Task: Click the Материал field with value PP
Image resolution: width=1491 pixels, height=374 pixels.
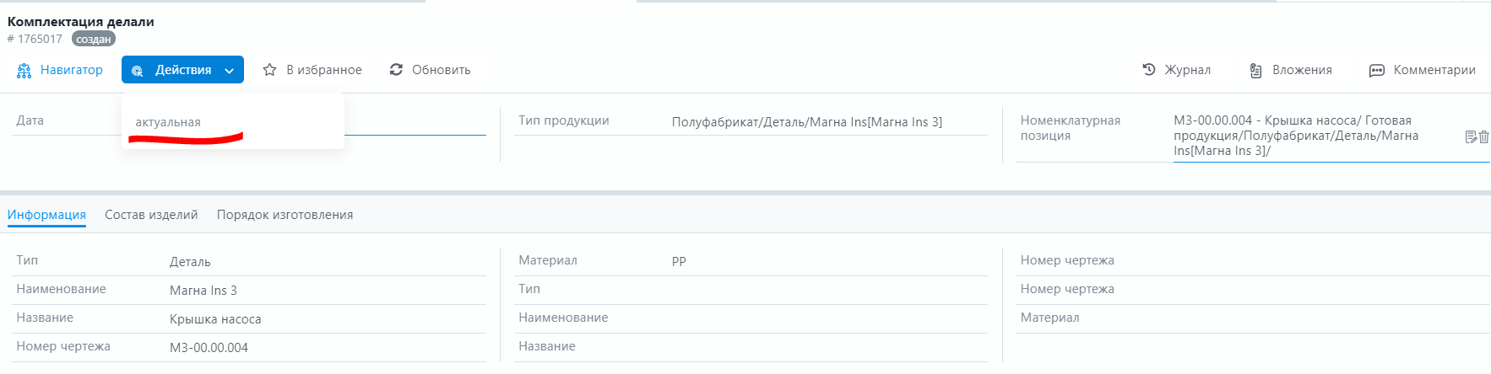Action: (679, 262)
